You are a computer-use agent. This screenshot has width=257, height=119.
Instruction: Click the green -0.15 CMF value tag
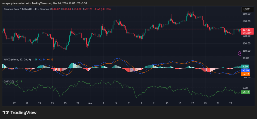[245, 92]
